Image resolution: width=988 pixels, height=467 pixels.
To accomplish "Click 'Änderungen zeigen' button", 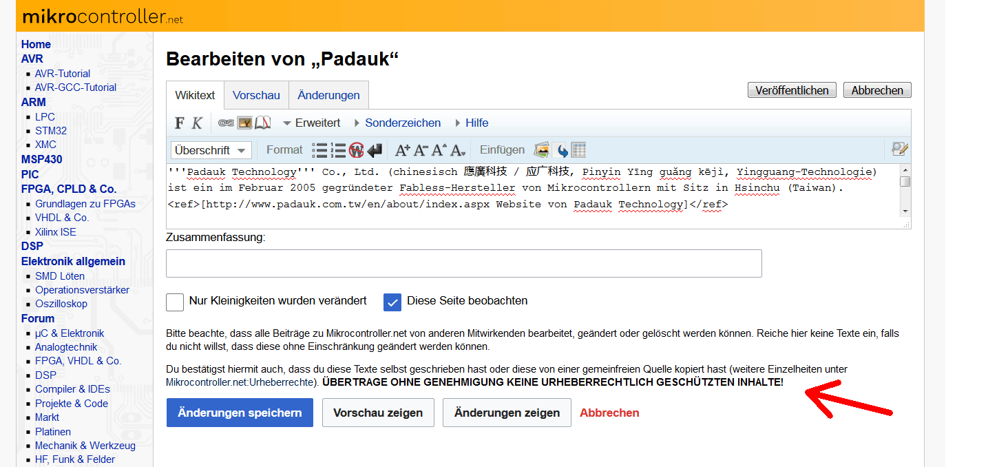I will click(507, 413).
